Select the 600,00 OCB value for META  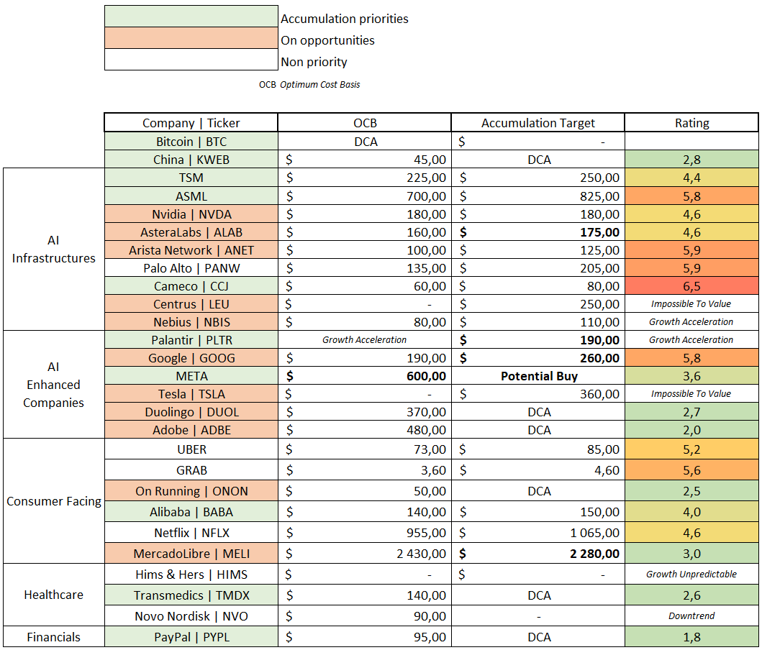click(x=365, y=375)
